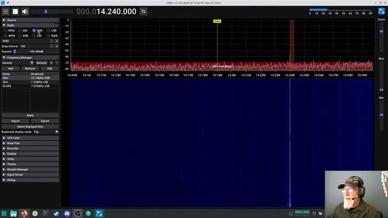Expand the Display section
Image resolution: width=388 pixels, height=218 pixels.
tap(30, 154)
